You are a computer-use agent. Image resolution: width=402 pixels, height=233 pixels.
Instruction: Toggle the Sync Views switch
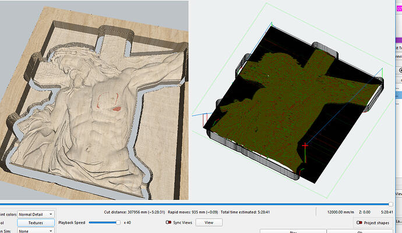point(168,223)
